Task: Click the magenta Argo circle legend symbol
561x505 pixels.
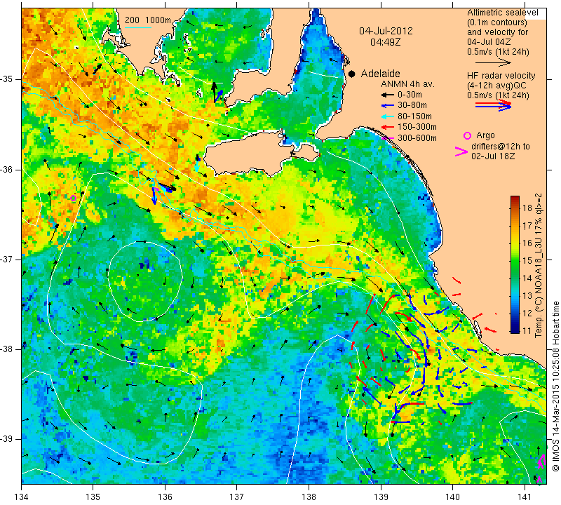Action: (467, 135)
